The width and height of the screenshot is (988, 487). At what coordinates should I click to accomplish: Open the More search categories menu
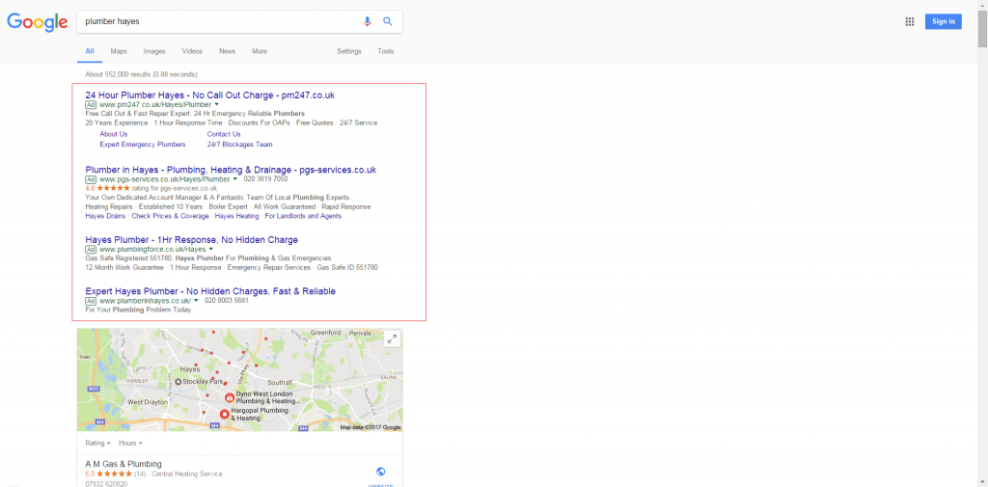coord(260,52)
